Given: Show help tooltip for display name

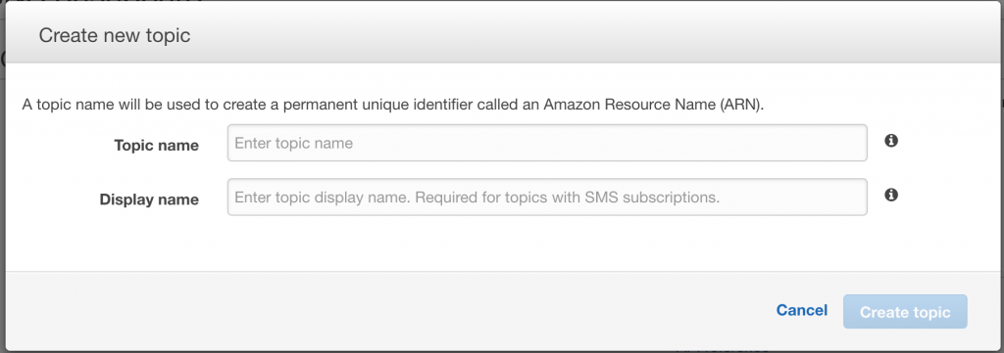Looking at the screenshot, I should point(890,195).
